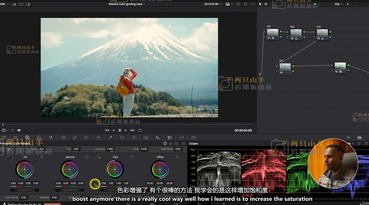The width and height of the screenshot is (369, 205).
Task: Click the Lift color wheel
Action: (x=25, y=170)
